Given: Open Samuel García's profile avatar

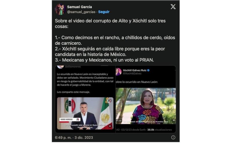Looking at the screenshot, I should tap(60, 10).
